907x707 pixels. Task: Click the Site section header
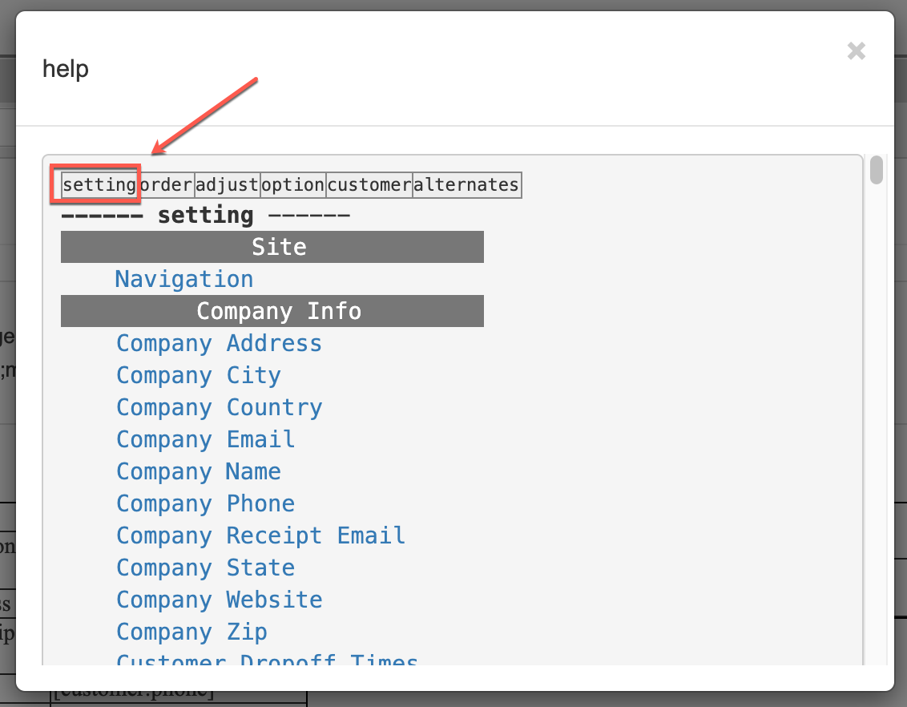(x=272, y=247)
